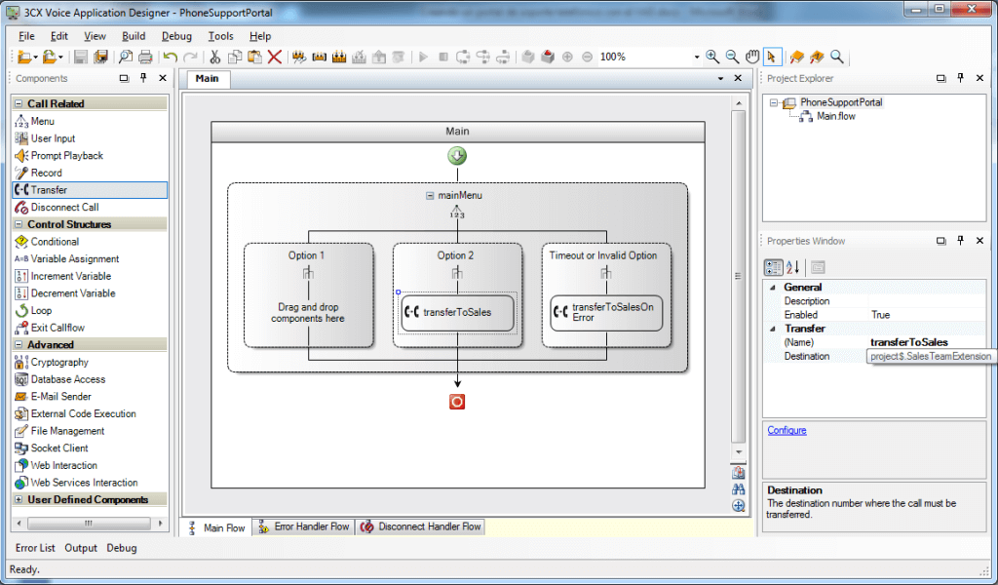
Task: Open the Output pane
Action: click(x=81, y=548)
